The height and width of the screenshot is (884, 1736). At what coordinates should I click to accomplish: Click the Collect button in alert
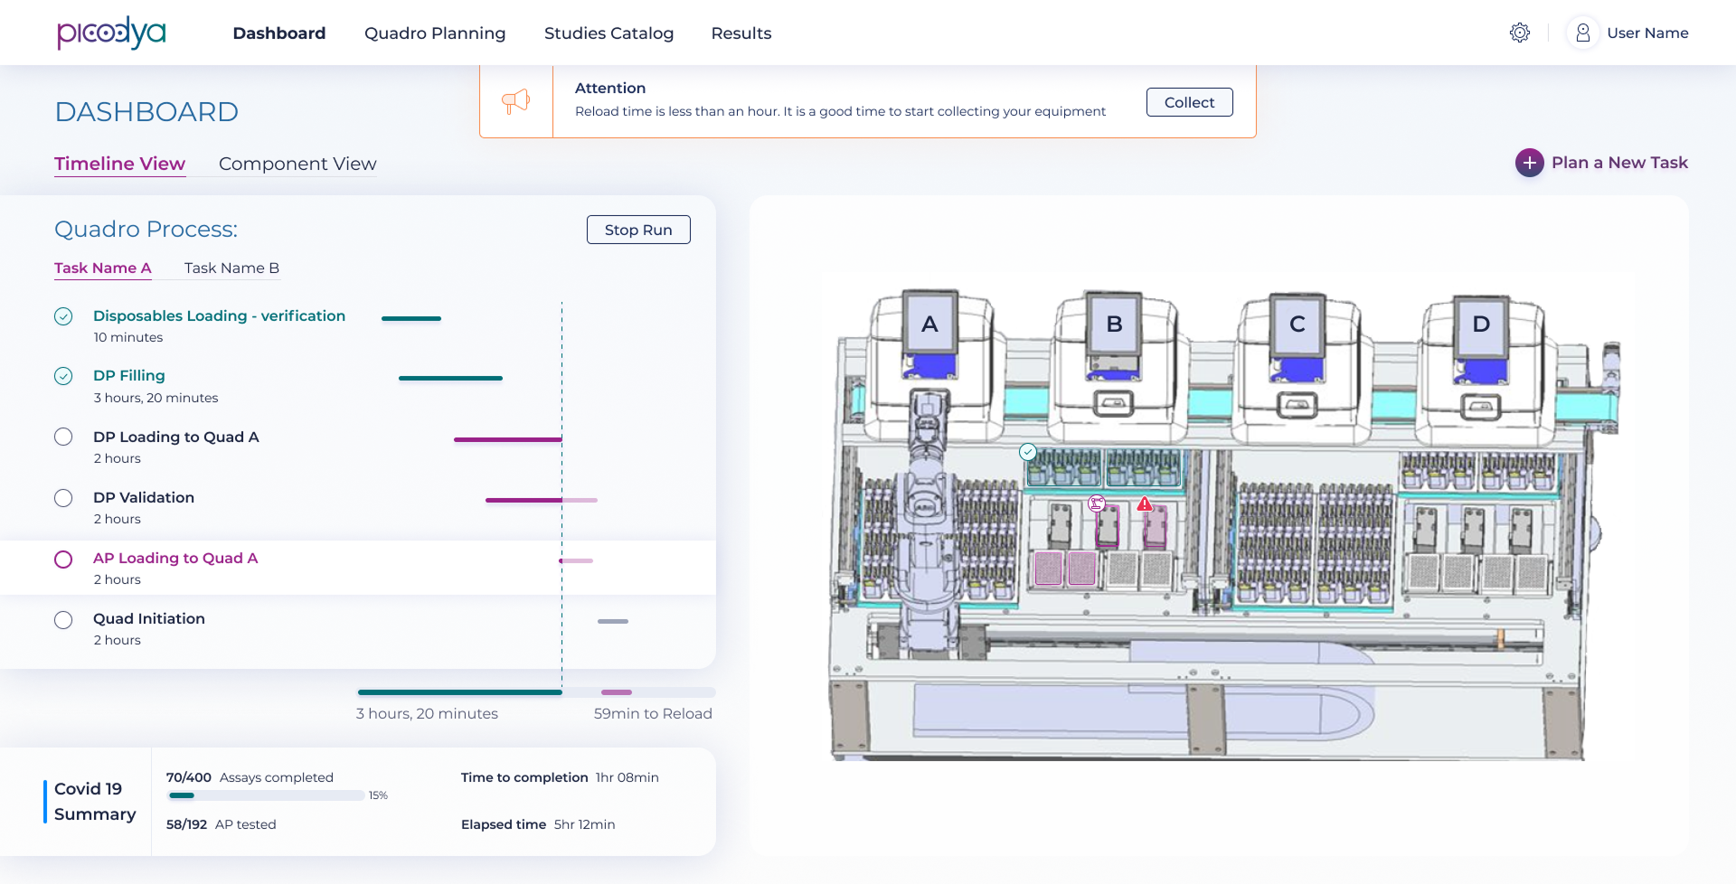pyautogui.click(x=1189, y=102)
